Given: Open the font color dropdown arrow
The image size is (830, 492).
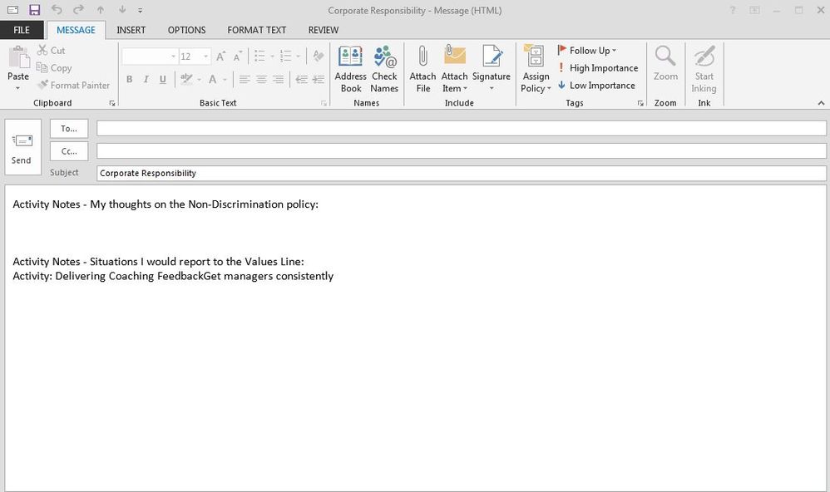Looking at the screenshot, I should coord(225,80).
